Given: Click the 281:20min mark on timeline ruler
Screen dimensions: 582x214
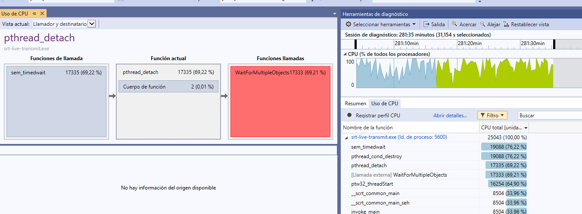Looking at the screenshot, I should coord(469,43).
